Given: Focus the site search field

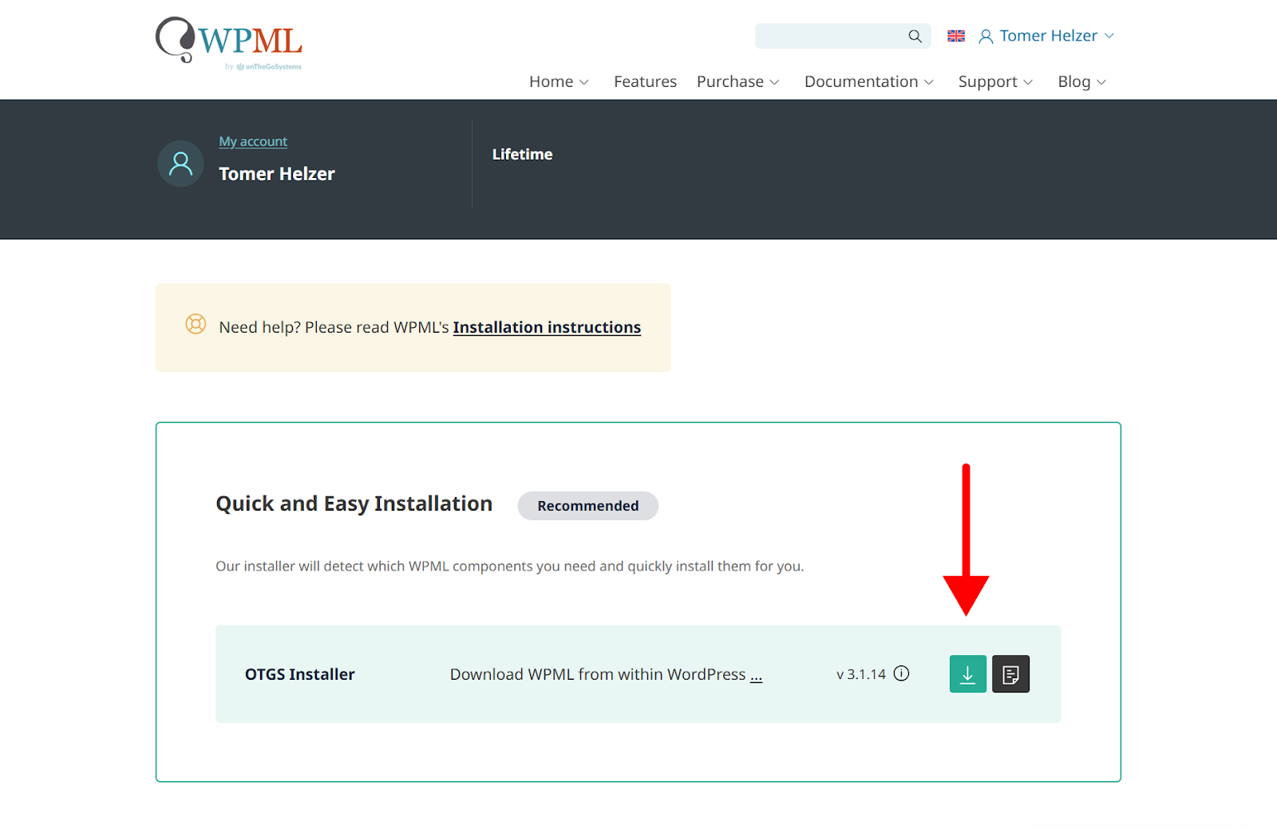Looking at the screenshot, I should [x=828, y=36].
